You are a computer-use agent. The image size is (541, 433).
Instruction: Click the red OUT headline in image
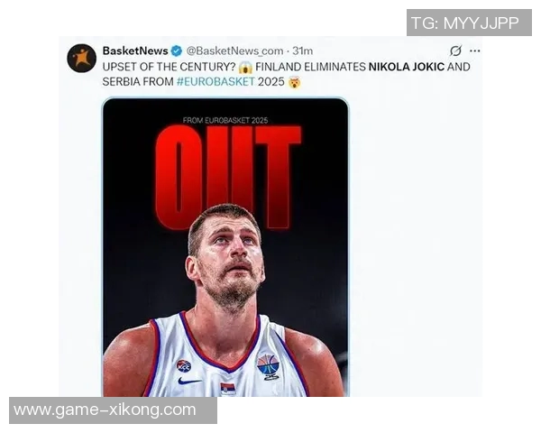[228, 176]
